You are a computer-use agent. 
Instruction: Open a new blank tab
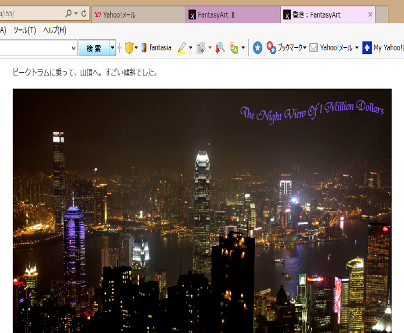[x=381, y=15]
